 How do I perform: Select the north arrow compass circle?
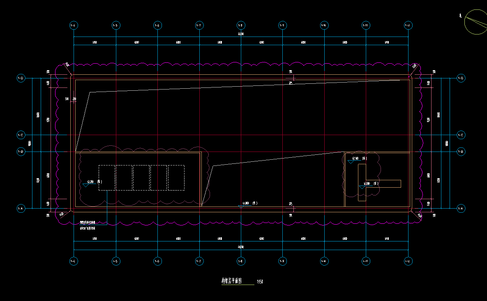pyautogui.click(x=475, y=22)
